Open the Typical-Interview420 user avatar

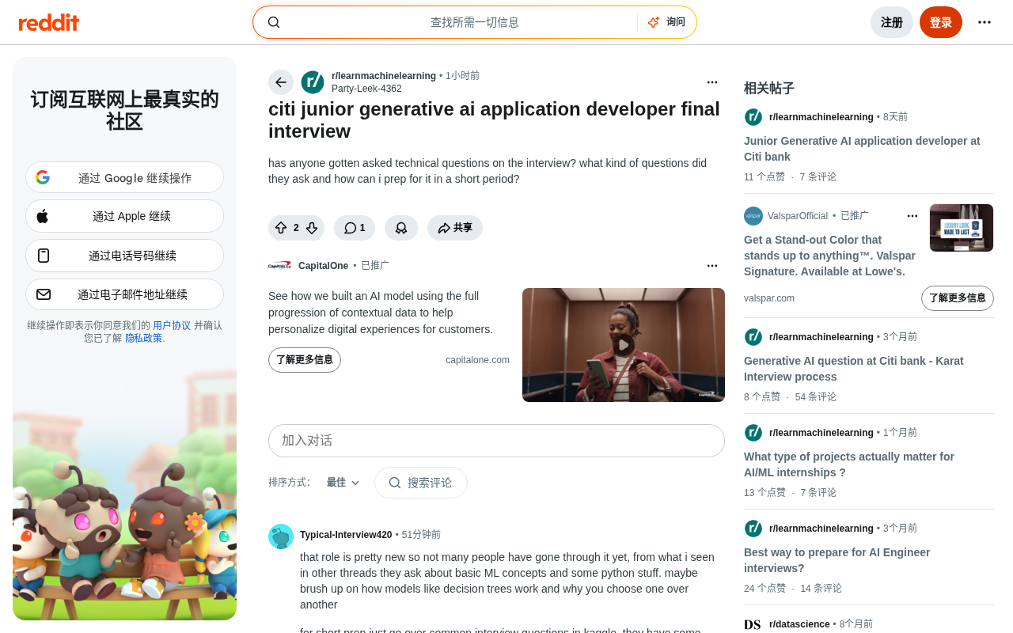click(x=281, y=536)
